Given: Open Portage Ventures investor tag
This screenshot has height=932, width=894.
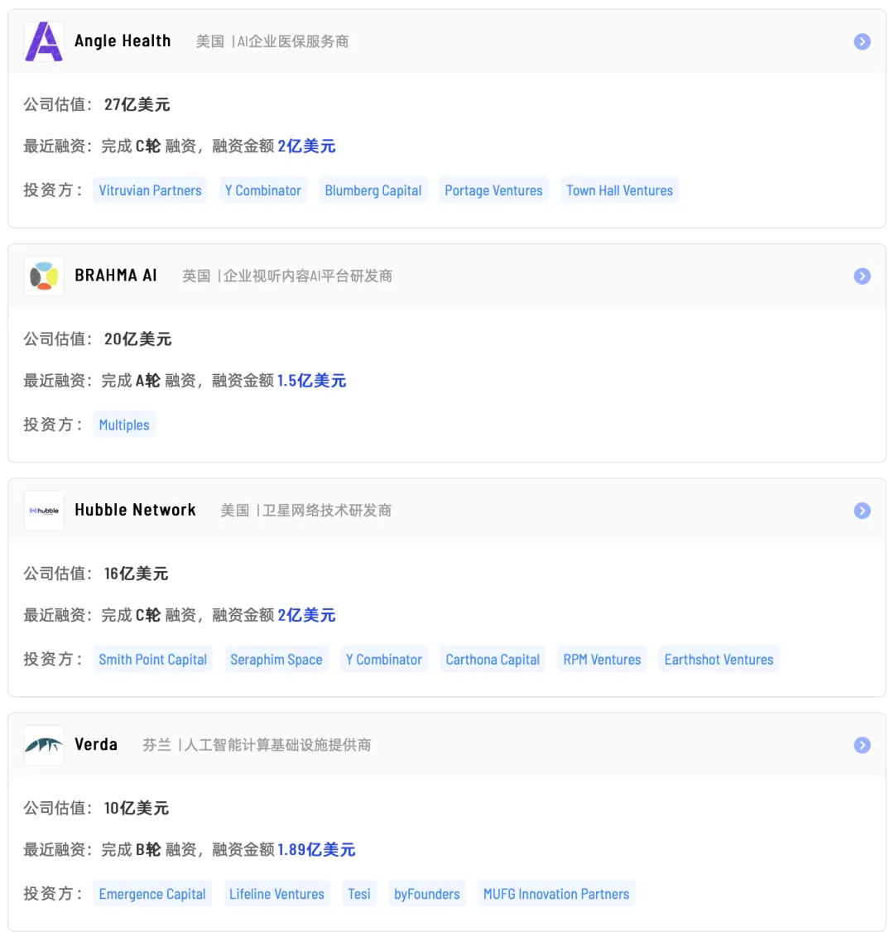Looking at the screenshot, I should coord(494,190).
